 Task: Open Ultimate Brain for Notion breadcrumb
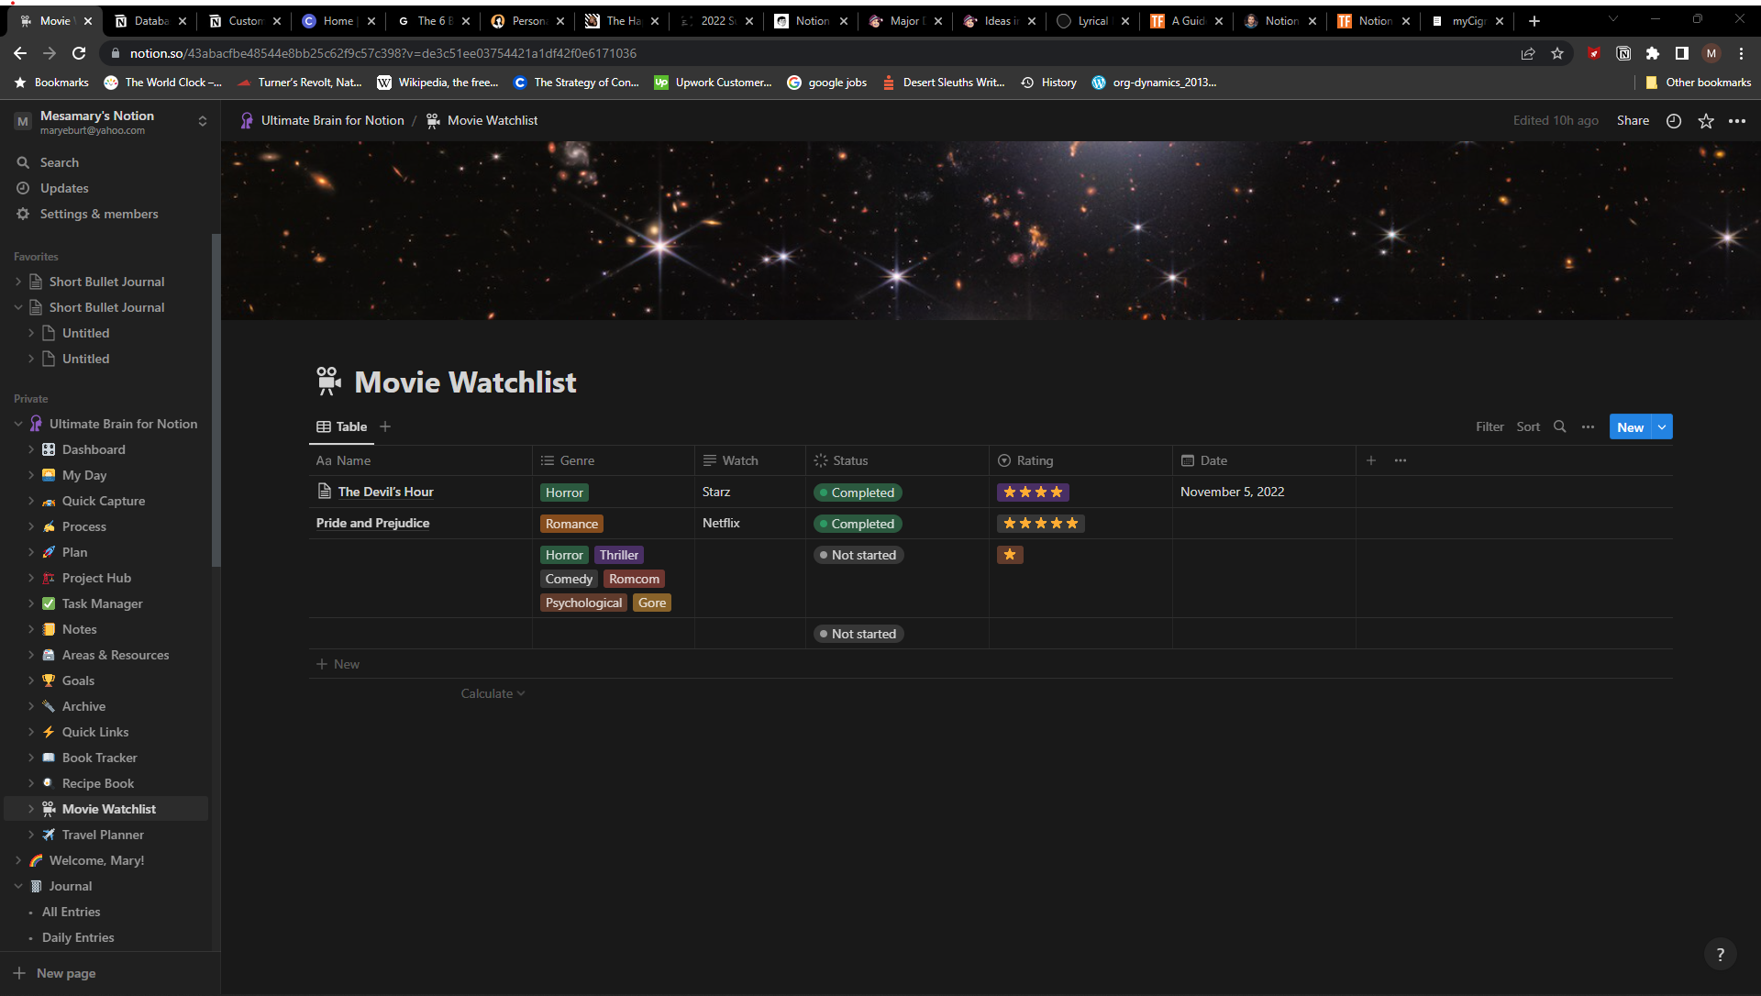point(322,120)
